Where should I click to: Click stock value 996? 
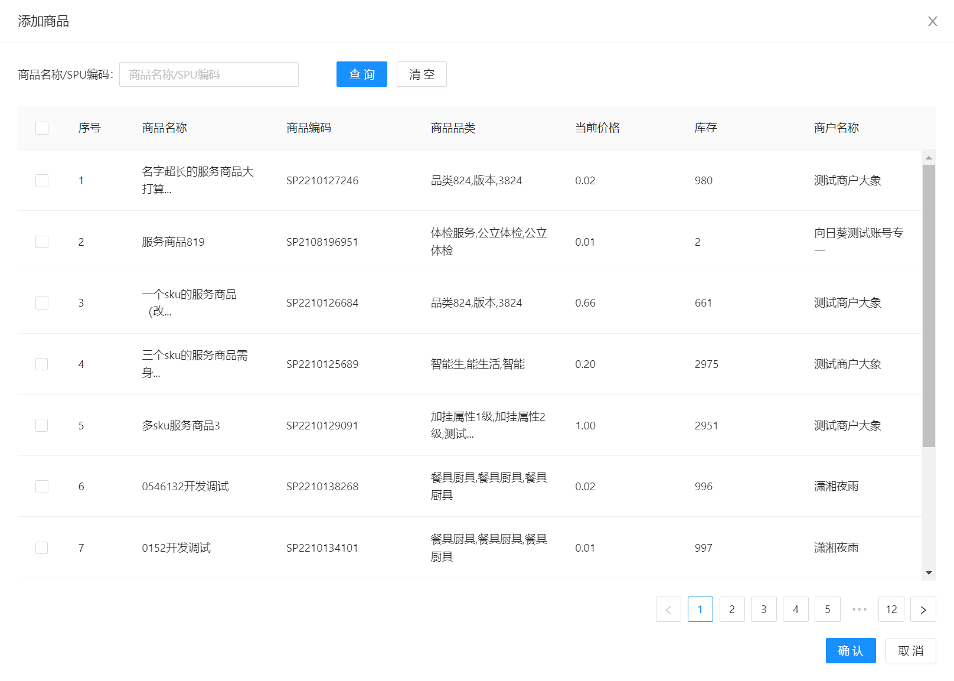704,487
